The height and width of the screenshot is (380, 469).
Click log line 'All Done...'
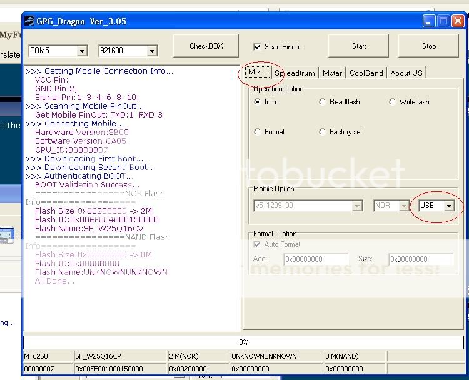click(x=54, y=281)
